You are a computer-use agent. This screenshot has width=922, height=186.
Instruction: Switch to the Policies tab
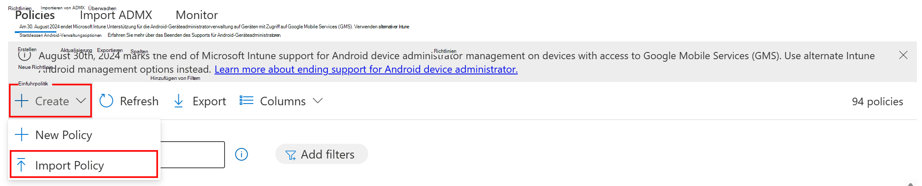click(35, 15)
